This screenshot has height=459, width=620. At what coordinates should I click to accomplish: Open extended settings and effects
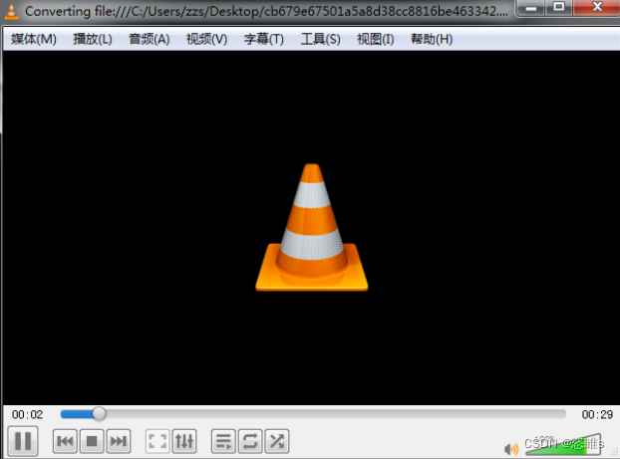click(x=184, y=441)
